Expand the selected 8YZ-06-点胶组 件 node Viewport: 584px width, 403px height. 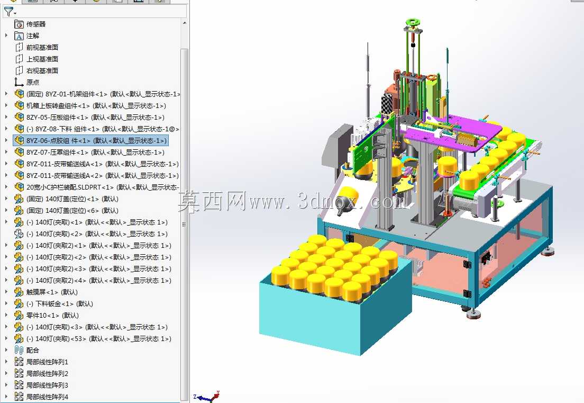pyautogui.click(x=6, y=140)
